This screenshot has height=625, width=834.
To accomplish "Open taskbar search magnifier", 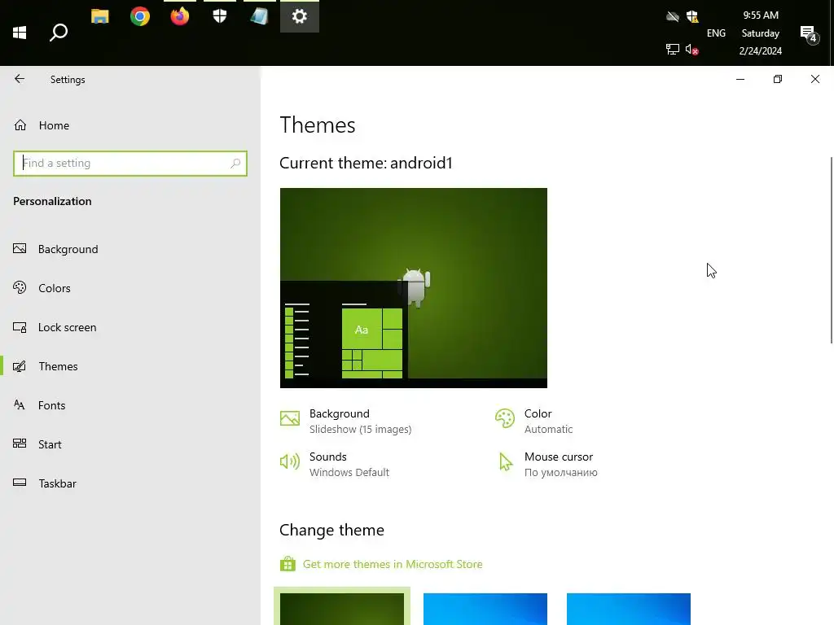I will pos(59,33).
